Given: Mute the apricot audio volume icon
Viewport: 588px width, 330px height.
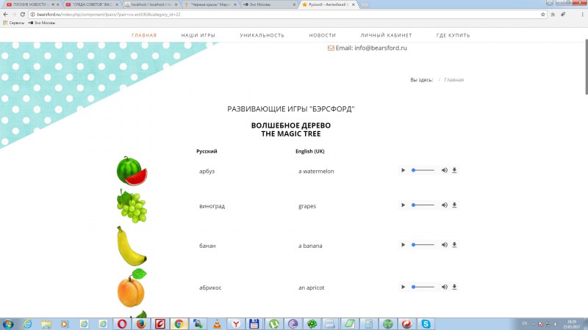Looking at the screenshot, I should pos(445,287).
